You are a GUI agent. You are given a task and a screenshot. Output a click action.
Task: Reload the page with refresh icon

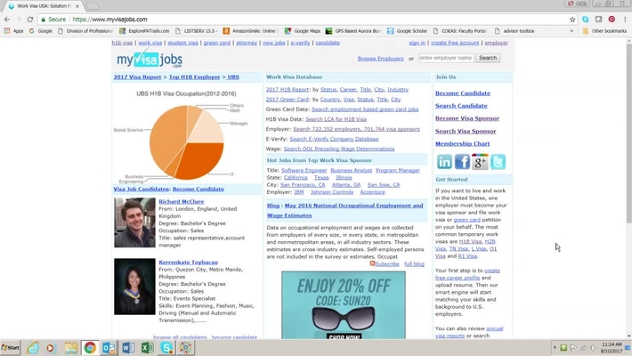click(30, 20)
